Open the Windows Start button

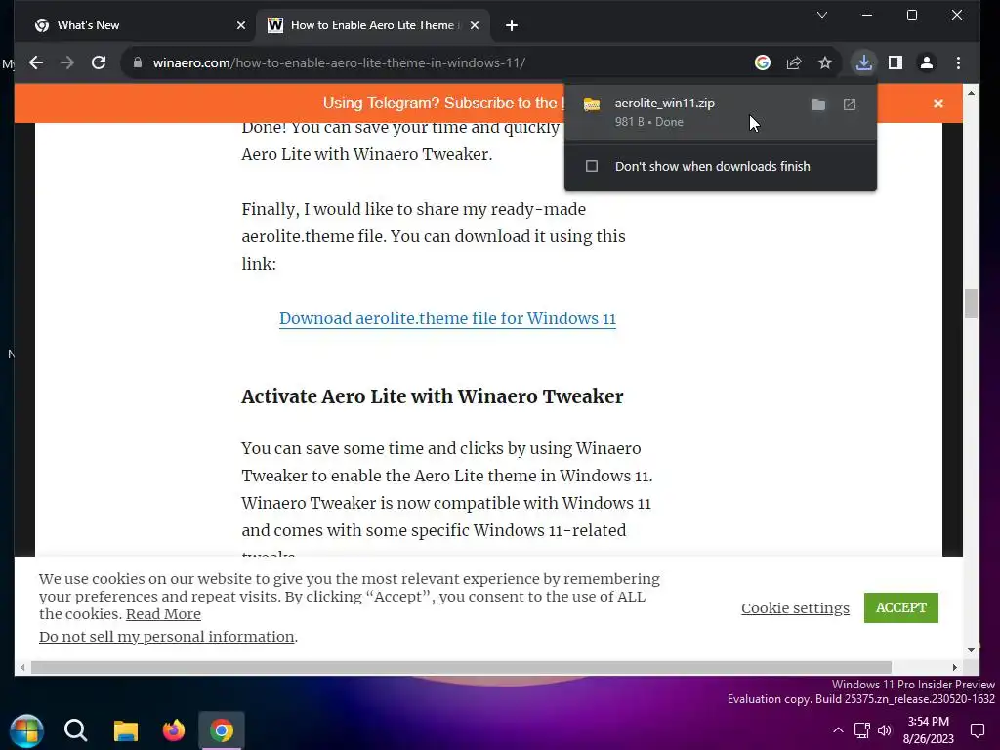pos(26,730)
